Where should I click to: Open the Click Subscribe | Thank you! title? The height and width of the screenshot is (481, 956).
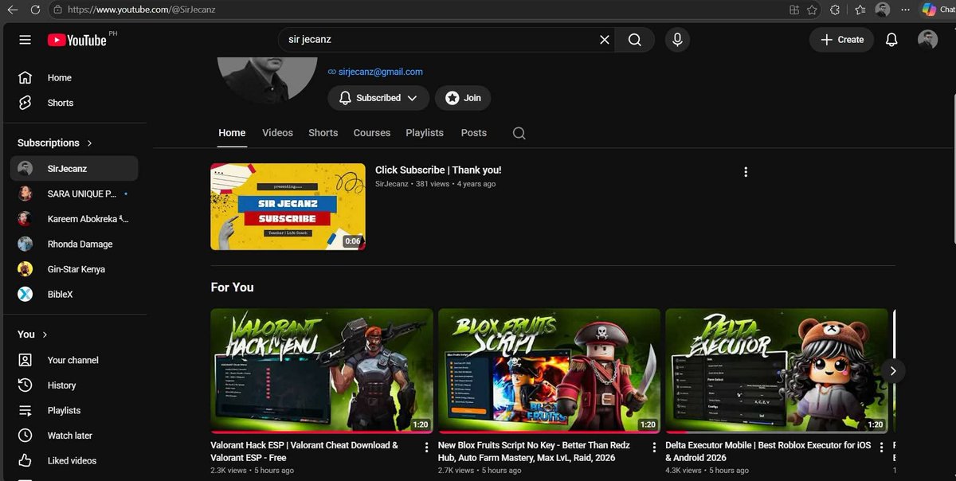[438, 170]
